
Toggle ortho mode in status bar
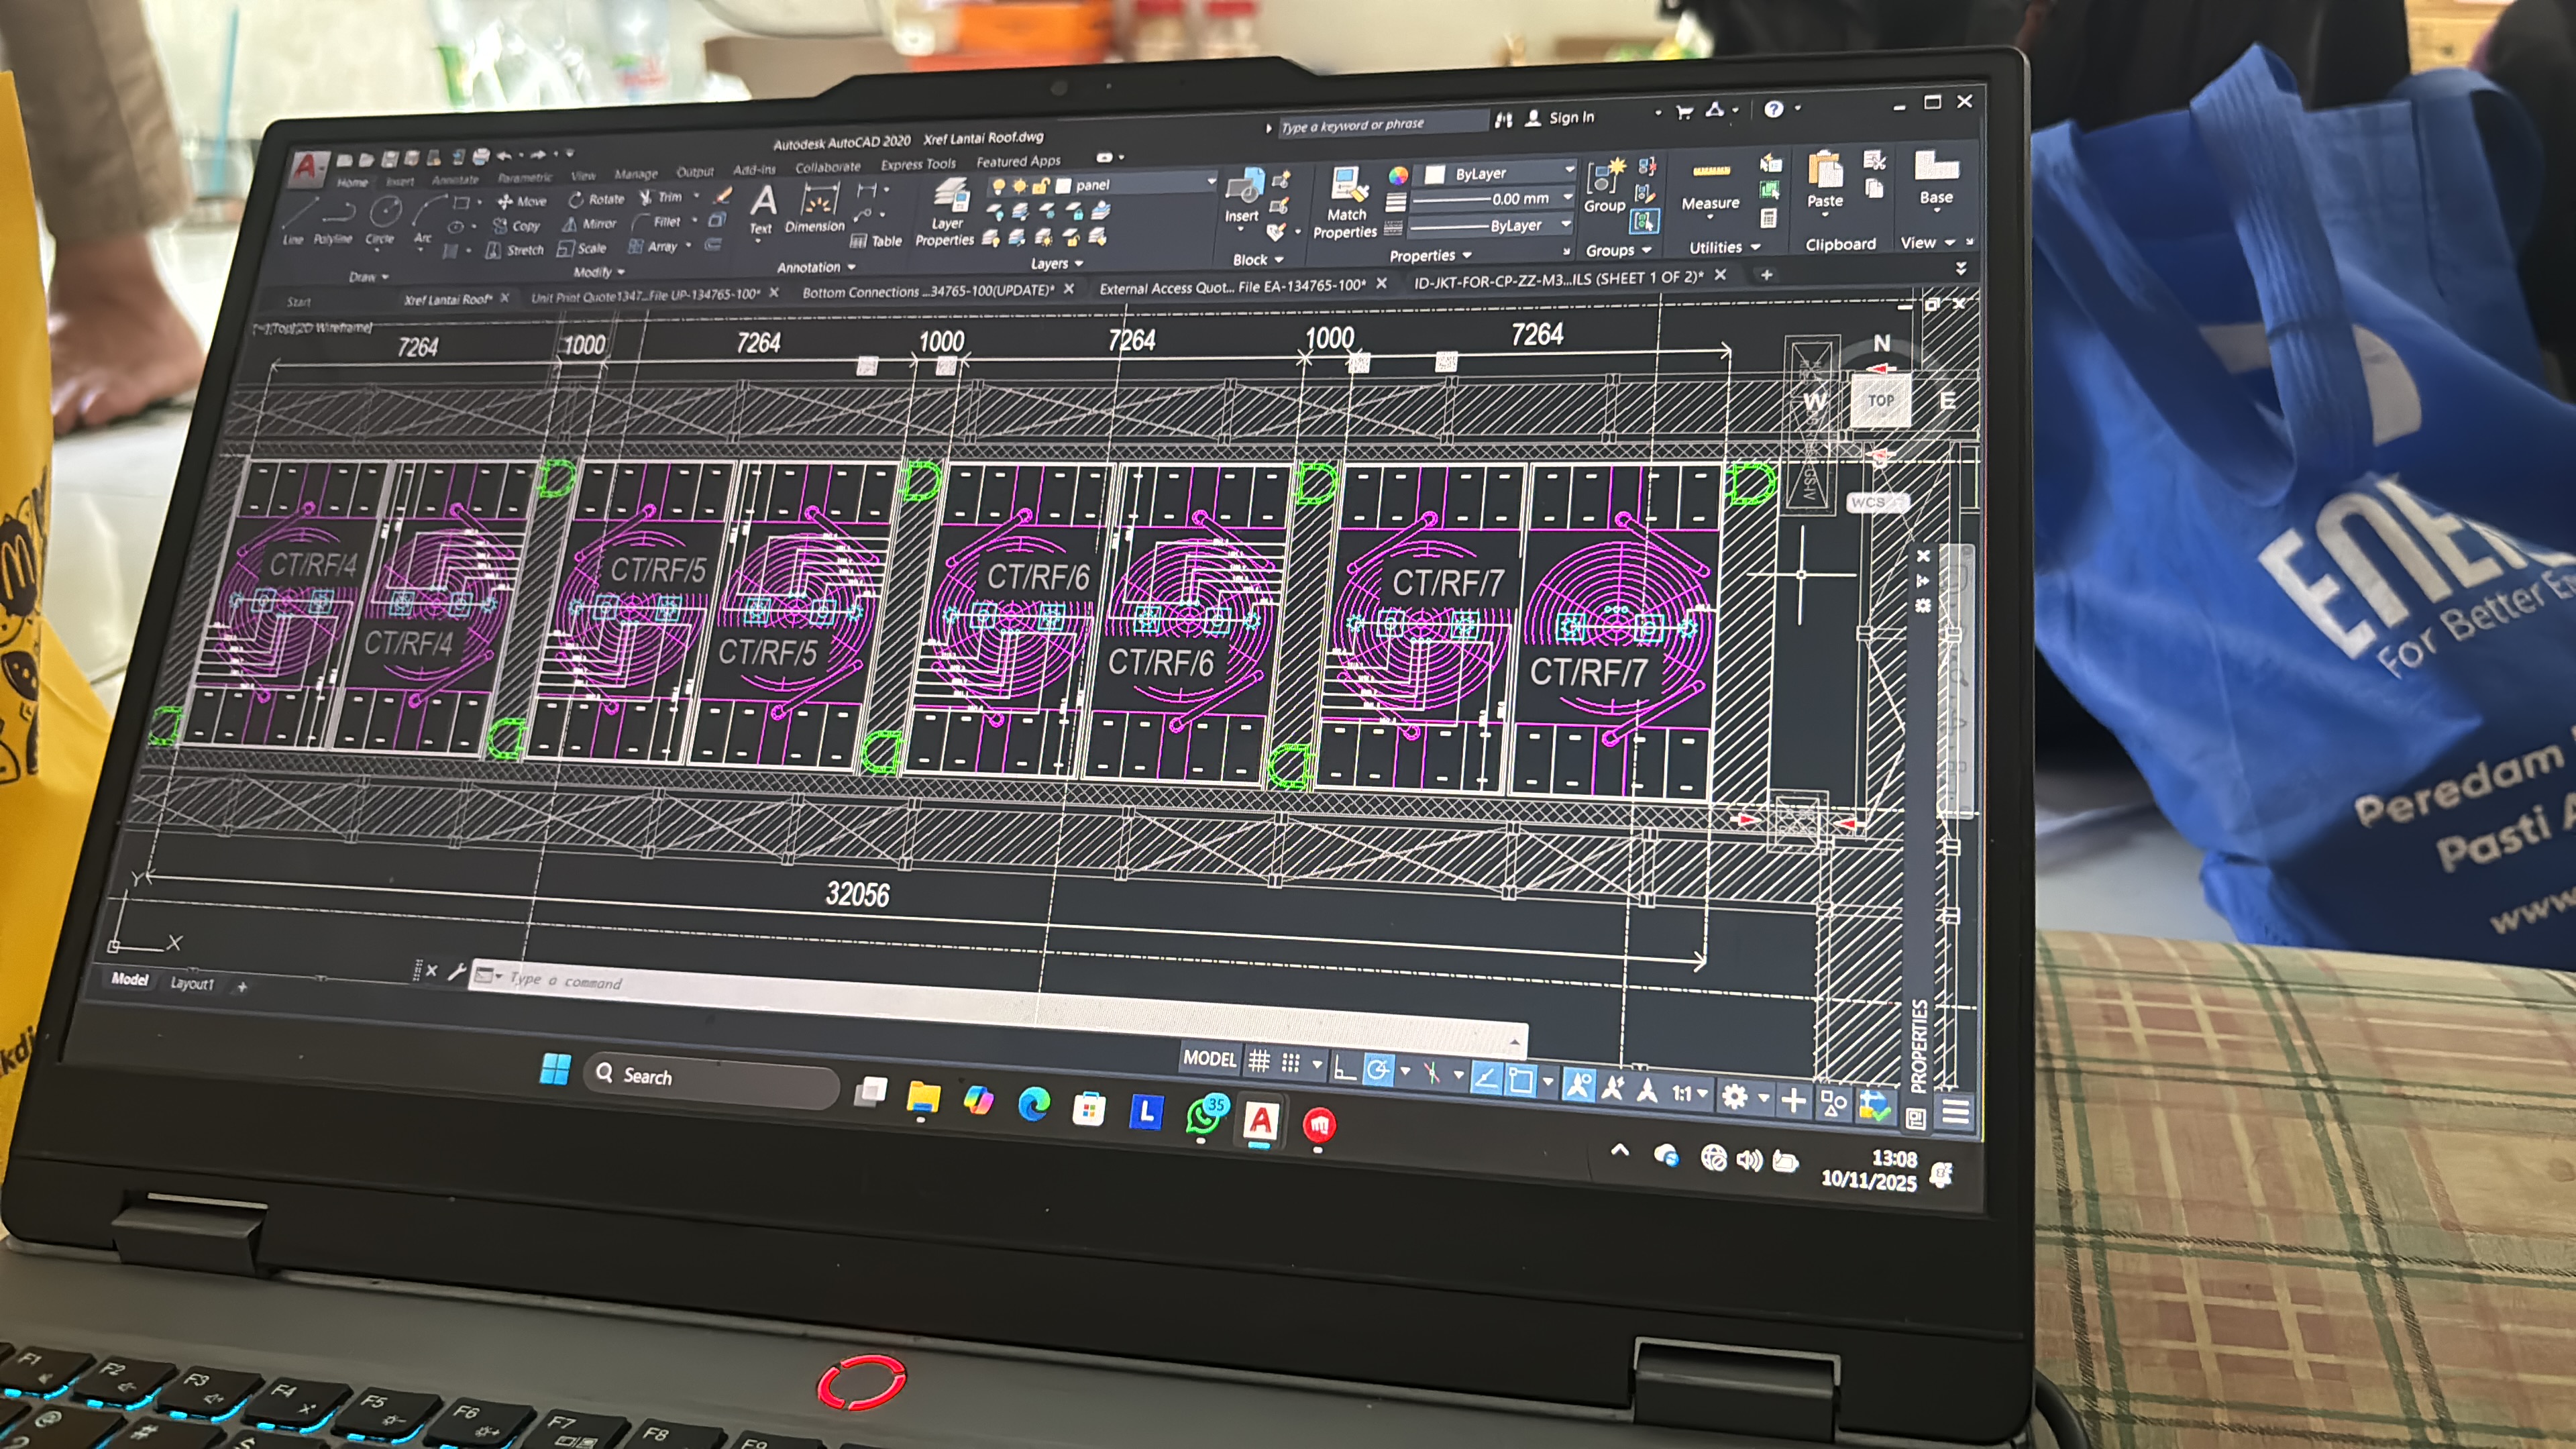1345,1069
